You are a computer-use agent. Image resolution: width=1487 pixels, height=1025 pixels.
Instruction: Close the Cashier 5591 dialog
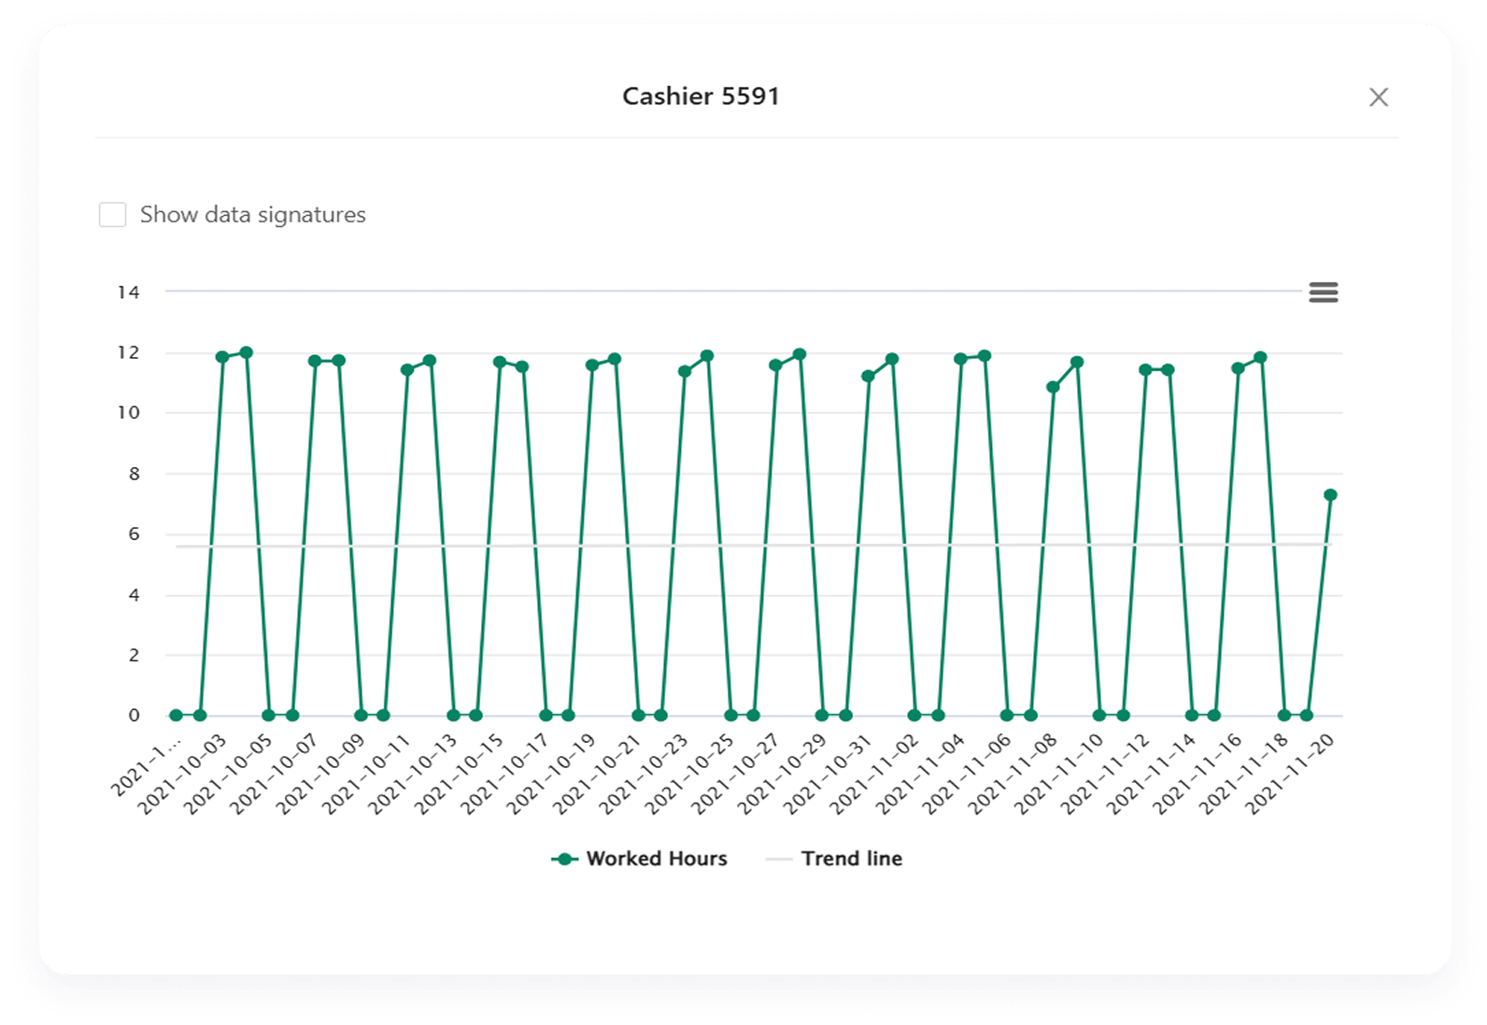(1378, 97)
